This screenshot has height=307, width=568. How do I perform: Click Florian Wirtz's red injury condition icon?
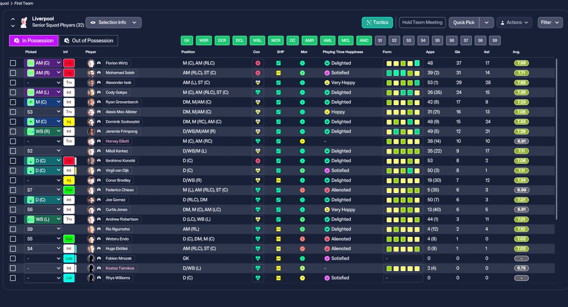click(258, 63)
